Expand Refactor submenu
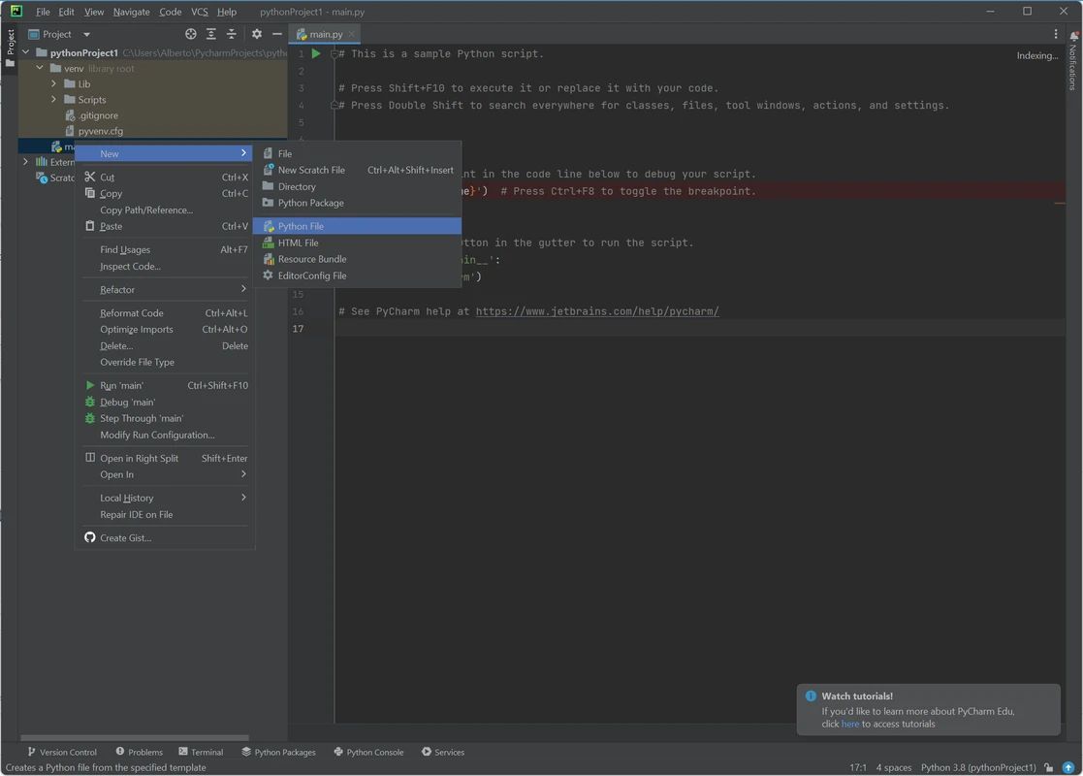 (165, 289)
